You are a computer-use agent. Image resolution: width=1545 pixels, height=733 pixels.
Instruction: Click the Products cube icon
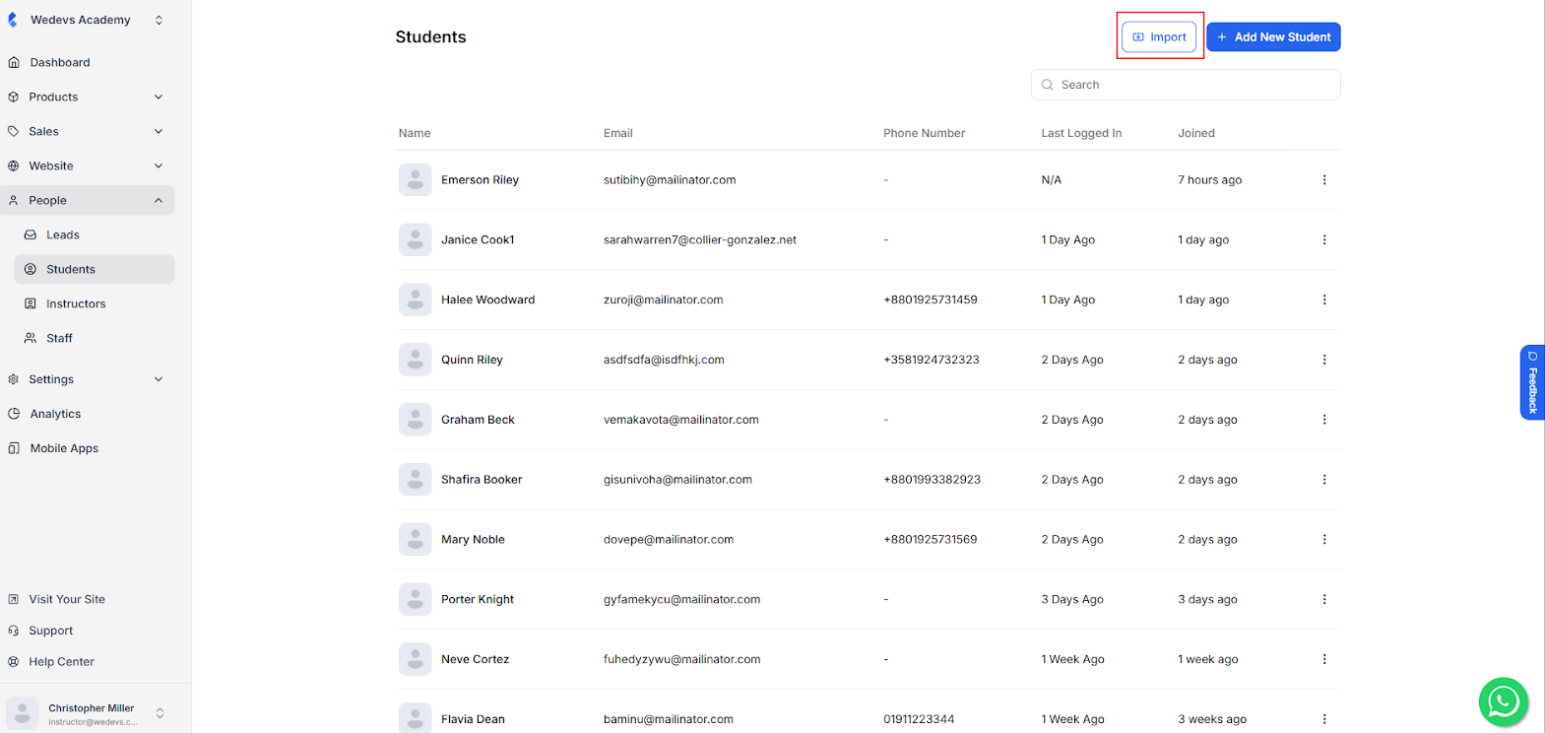[14, 97]
